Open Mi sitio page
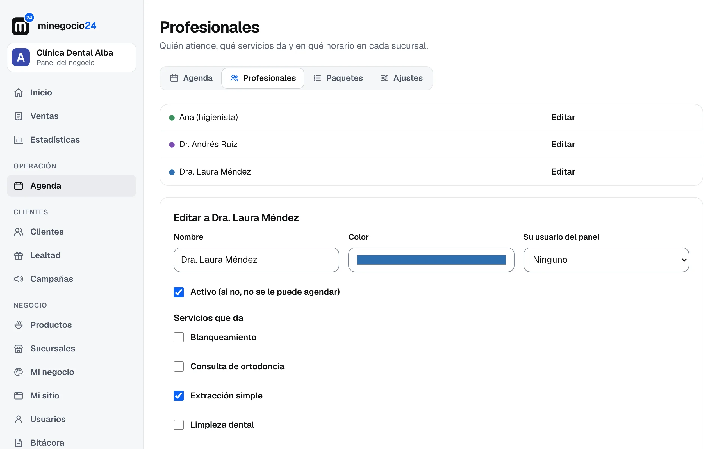The width and height of the screenshot is (719, 449). pyautogui.click(x=72, y=396)
